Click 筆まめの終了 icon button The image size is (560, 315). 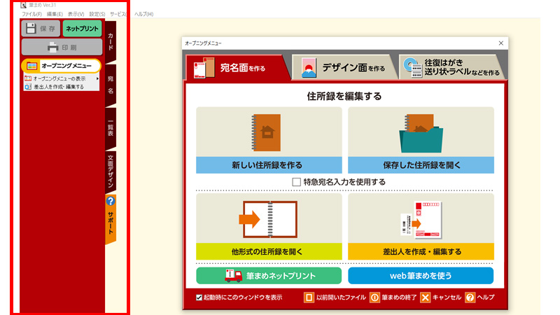[374, 297]
